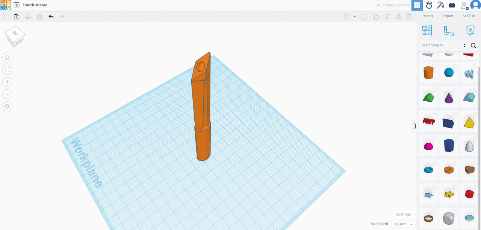Click the Group shapes tool
The height and width of the screenshot is (230, 481).
[x=364, y=17]
